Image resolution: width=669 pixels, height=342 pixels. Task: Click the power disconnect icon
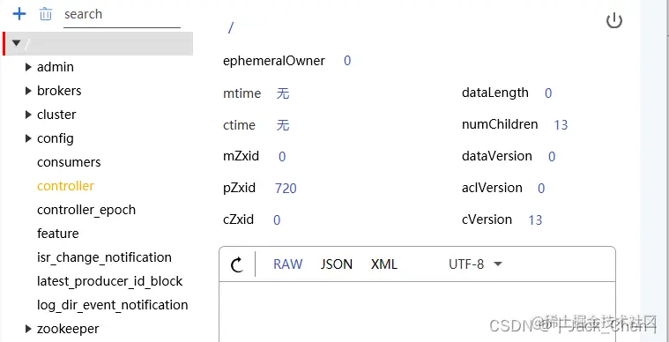614,21
